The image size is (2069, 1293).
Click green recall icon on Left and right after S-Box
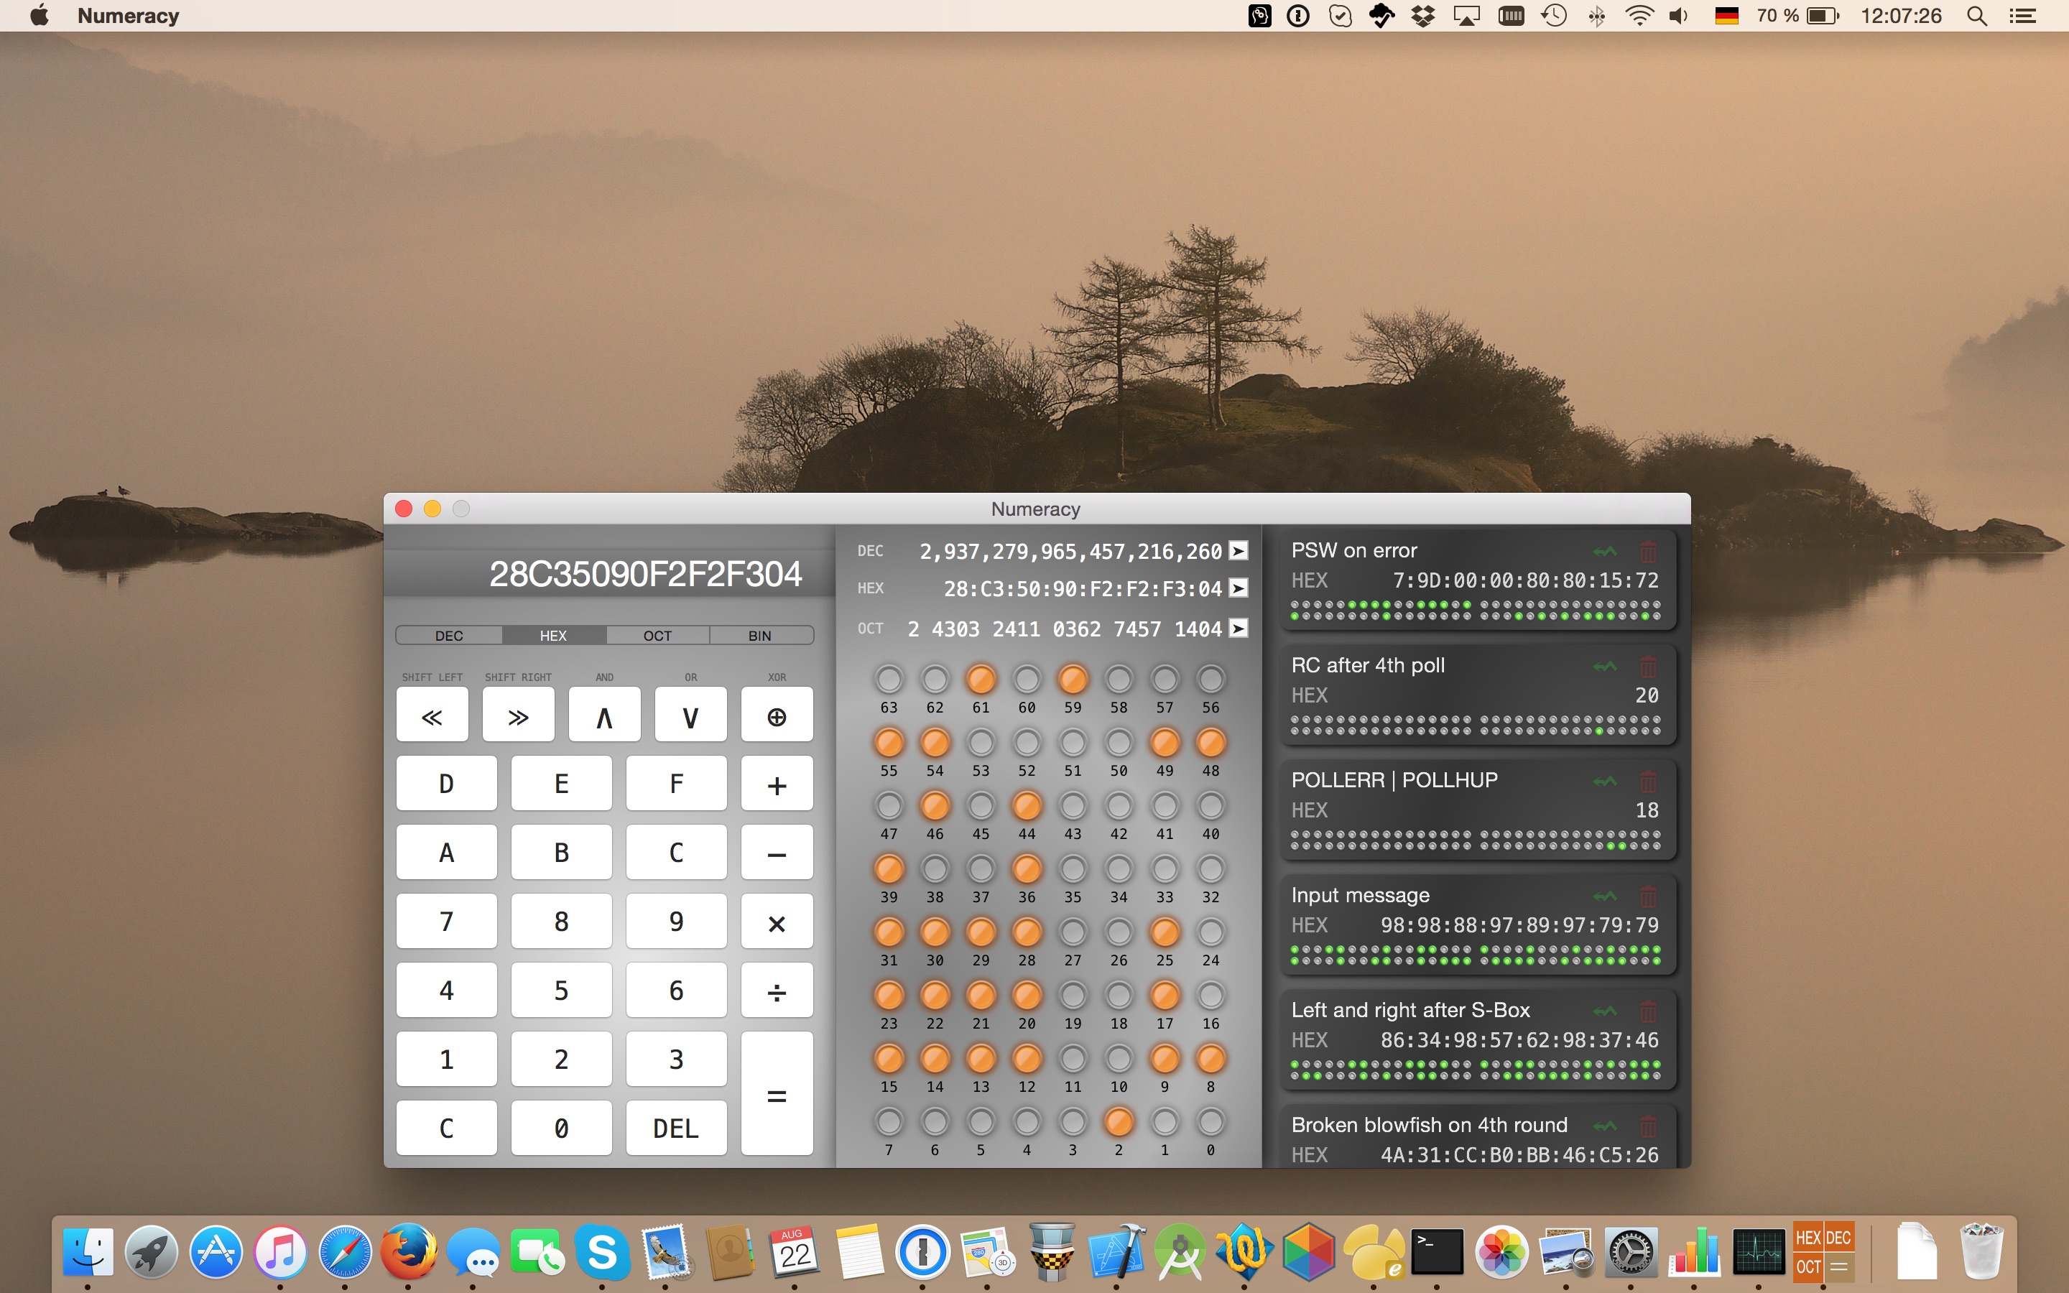(x=1605, y=1011)
